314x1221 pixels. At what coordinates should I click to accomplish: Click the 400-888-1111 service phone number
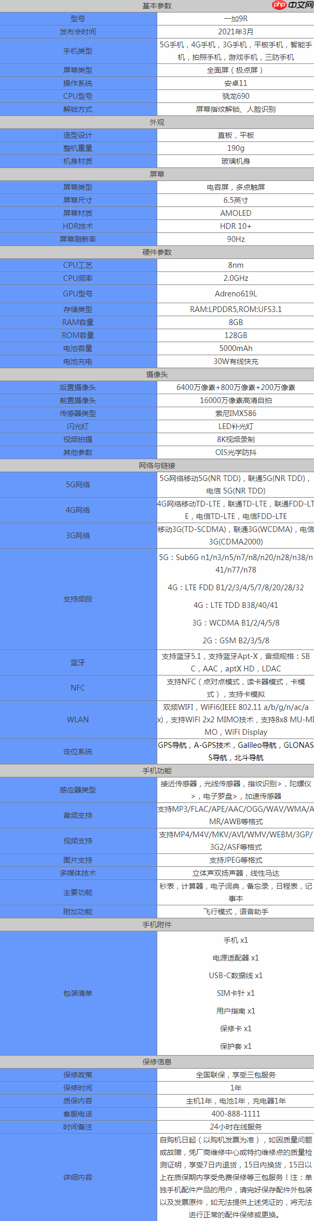tap(236, 1114)
